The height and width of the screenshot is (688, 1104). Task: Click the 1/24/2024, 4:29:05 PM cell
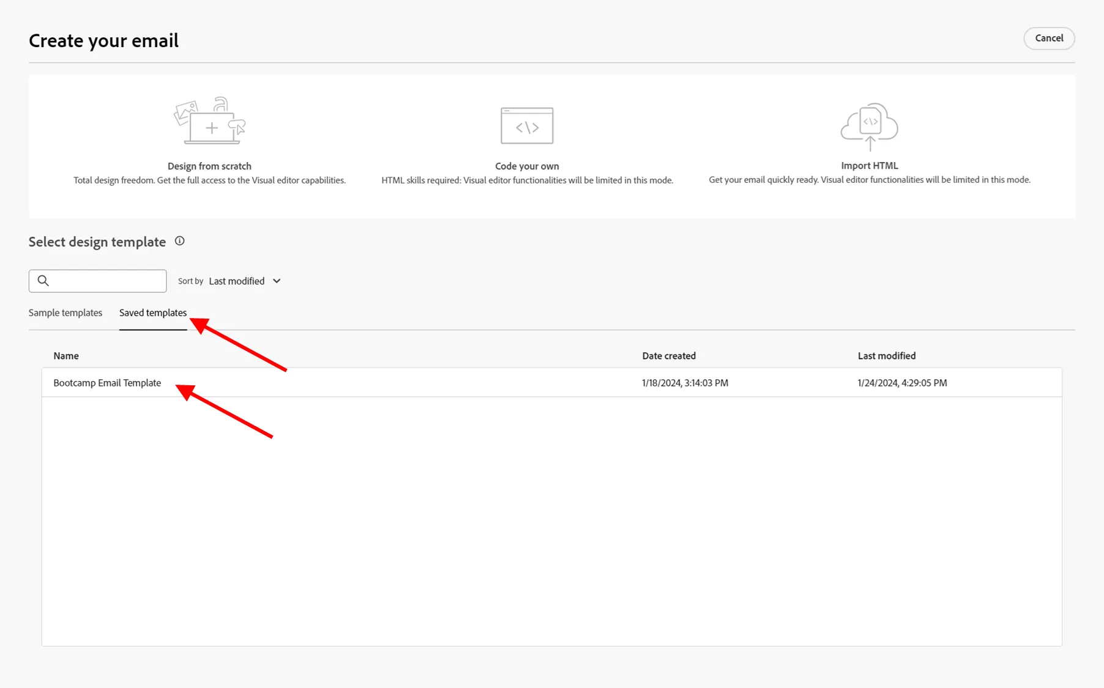902,383
